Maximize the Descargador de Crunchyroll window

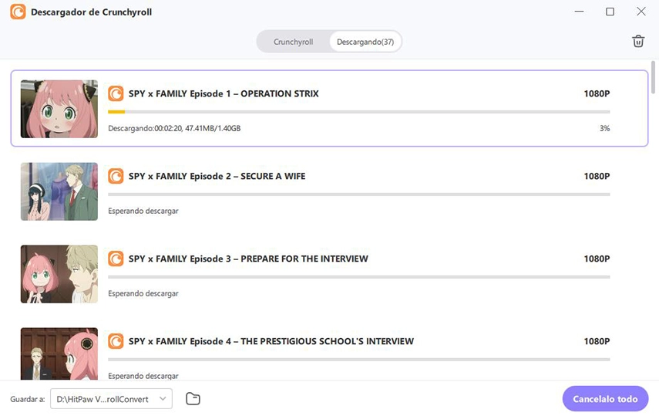[610, 12]
